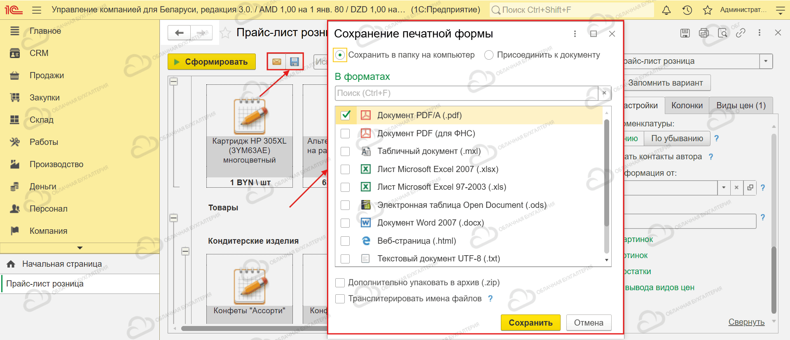Click the send by email envelope icon
Screen dimensions: 790x340
click(x=277, y=62)
